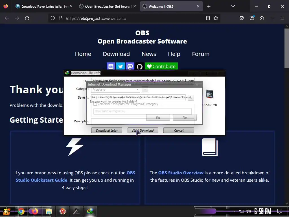The height and width of the screenshot is (217, 289).
Task: Click the Firefox address bar URL
Action: [96, 18]
